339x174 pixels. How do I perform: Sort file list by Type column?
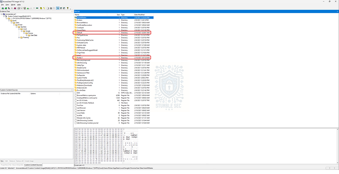pos(127,15)
